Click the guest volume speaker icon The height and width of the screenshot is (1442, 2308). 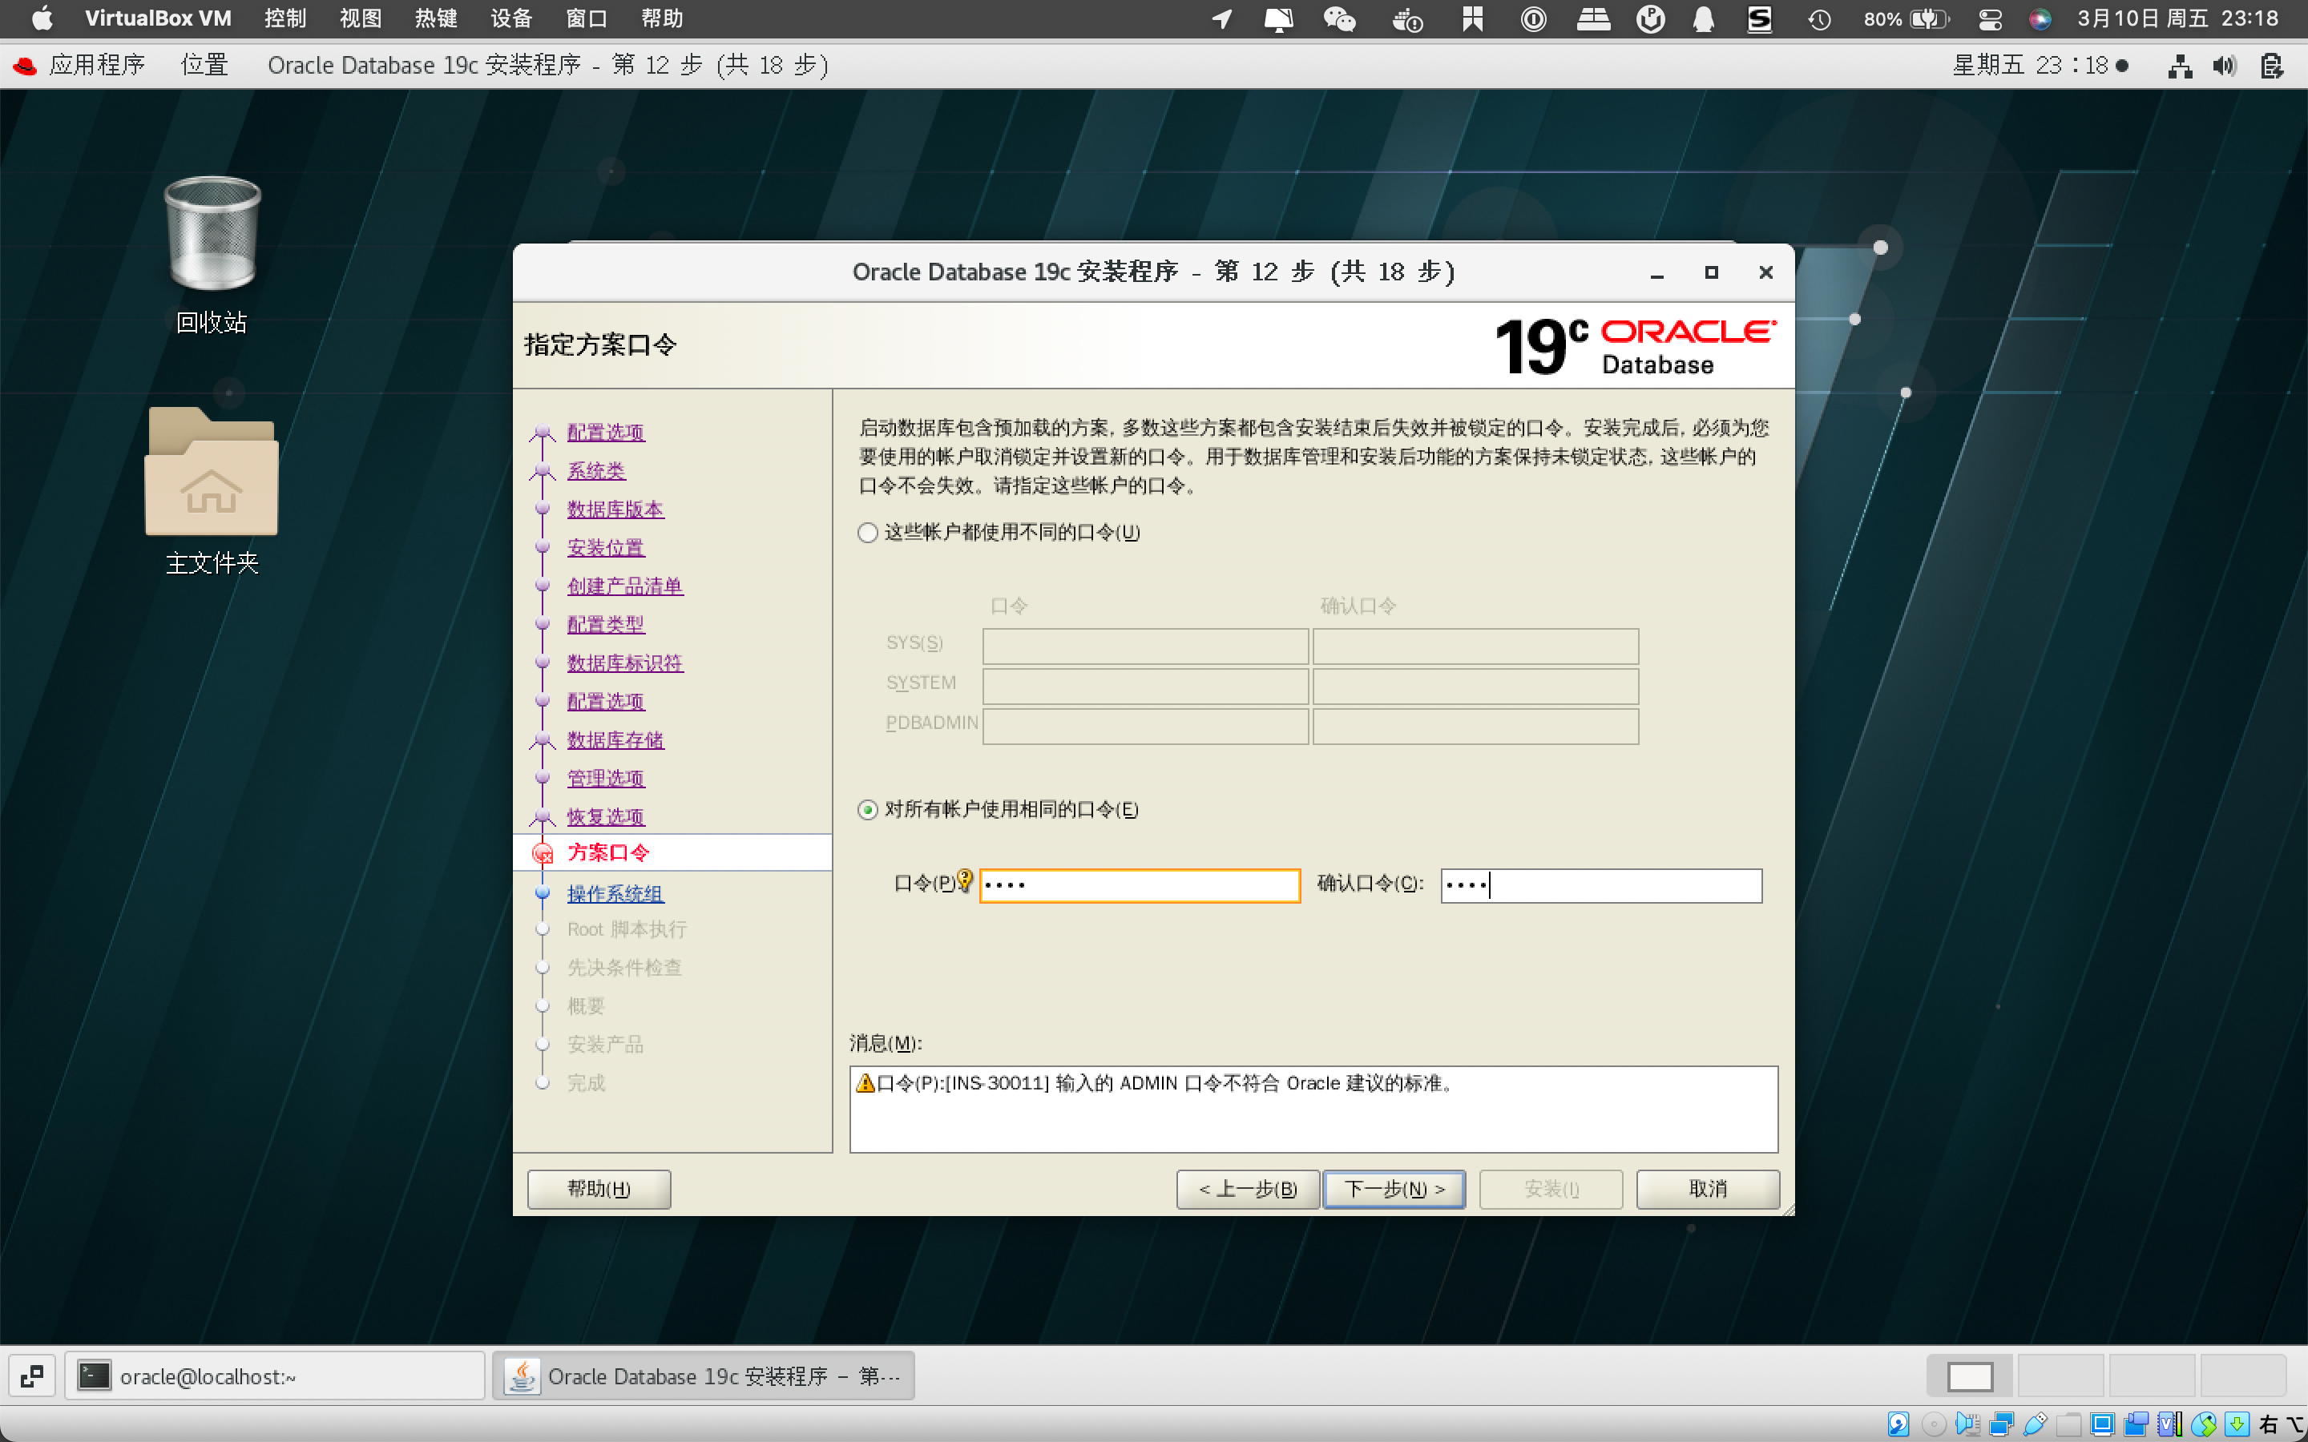2224,65
